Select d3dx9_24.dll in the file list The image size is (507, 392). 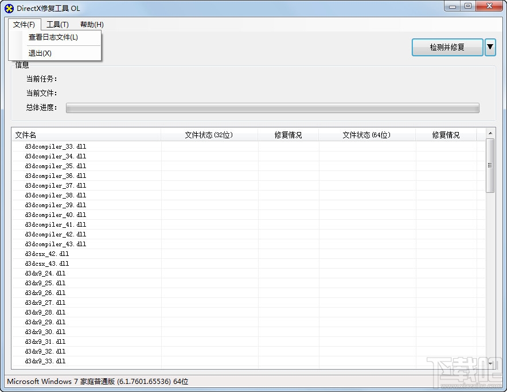[x=45, y=273]
